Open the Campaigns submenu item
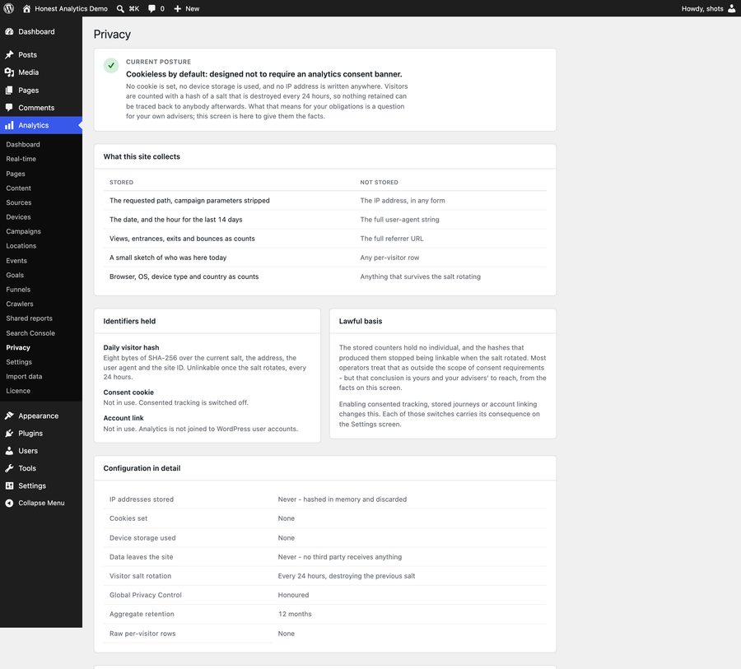Screen dimensions: 741x669 coord(24,231)
